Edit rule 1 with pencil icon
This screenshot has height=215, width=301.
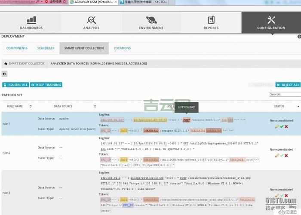pos(276,126)
